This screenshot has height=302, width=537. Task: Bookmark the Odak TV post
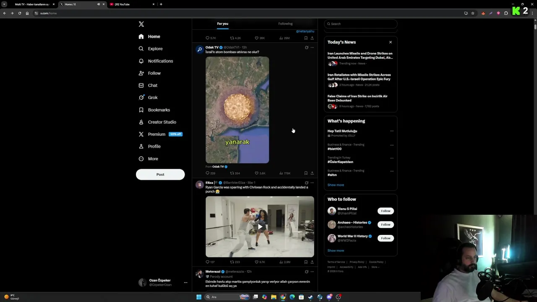(x=306, y=173)
